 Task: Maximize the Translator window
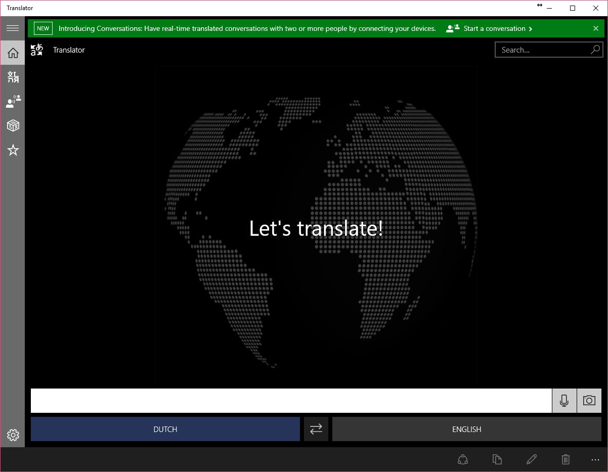click(x=573, y=8)
